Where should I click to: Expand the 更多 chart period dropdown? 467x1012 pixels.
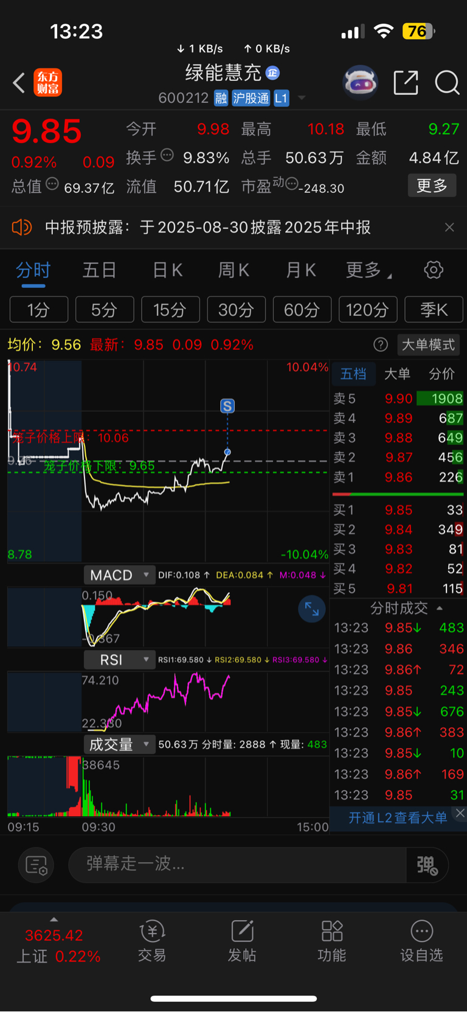[368, 270]
